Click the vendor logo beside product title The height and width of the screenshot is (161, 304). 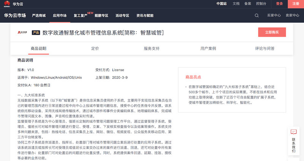pyautogui.click(x=23, y=33)
